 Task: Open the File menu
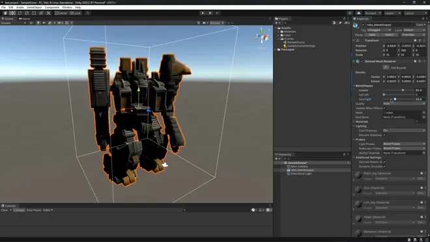(3, 7)
